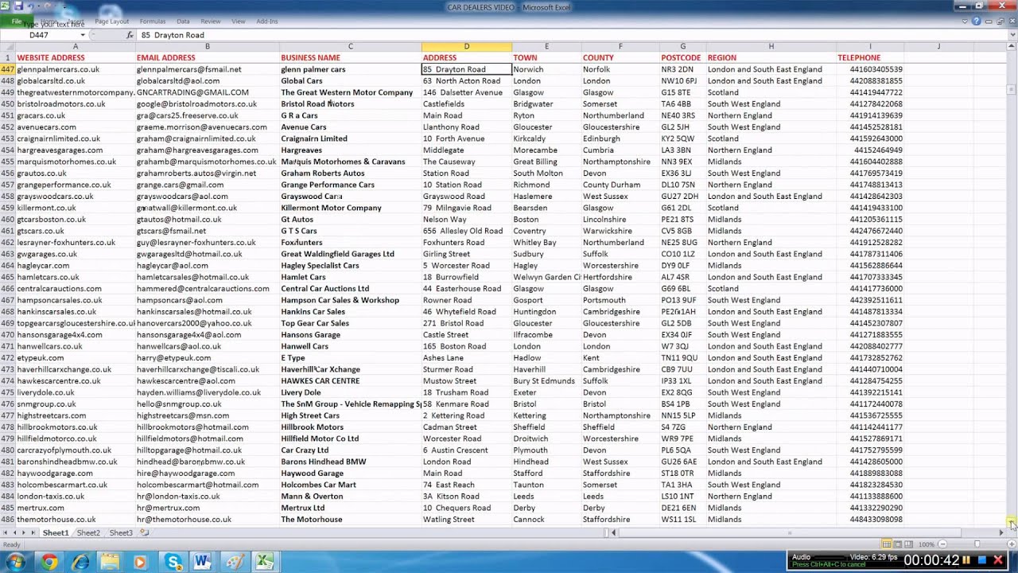The height and width of the screenshot is (573, 1018).
Task: Go to last sheet tab navigation arrow
Action: point(33,533)
